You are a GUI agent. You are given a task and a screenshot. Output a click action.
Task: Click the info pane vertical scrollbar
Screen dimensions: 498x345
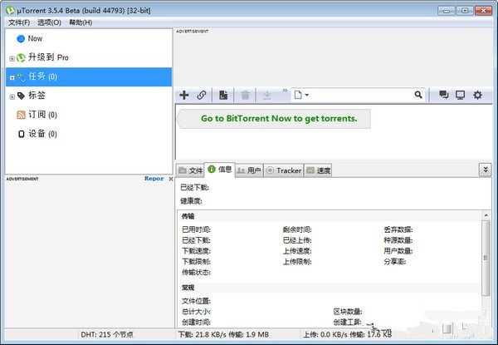(486, 258)
